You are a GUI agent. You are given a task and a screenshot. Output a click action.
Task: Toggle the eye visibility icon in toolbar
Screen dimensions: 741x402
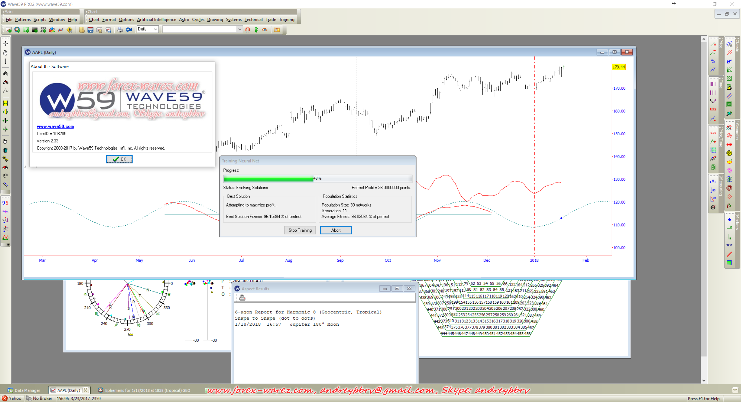pyautogui.click(x=265, y=29)
